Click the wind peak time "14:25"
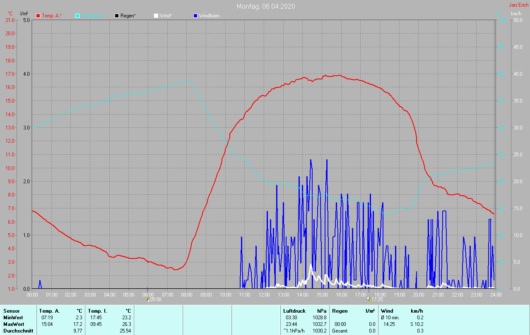The width and height of the screenshot is (530, 335). 389,324
